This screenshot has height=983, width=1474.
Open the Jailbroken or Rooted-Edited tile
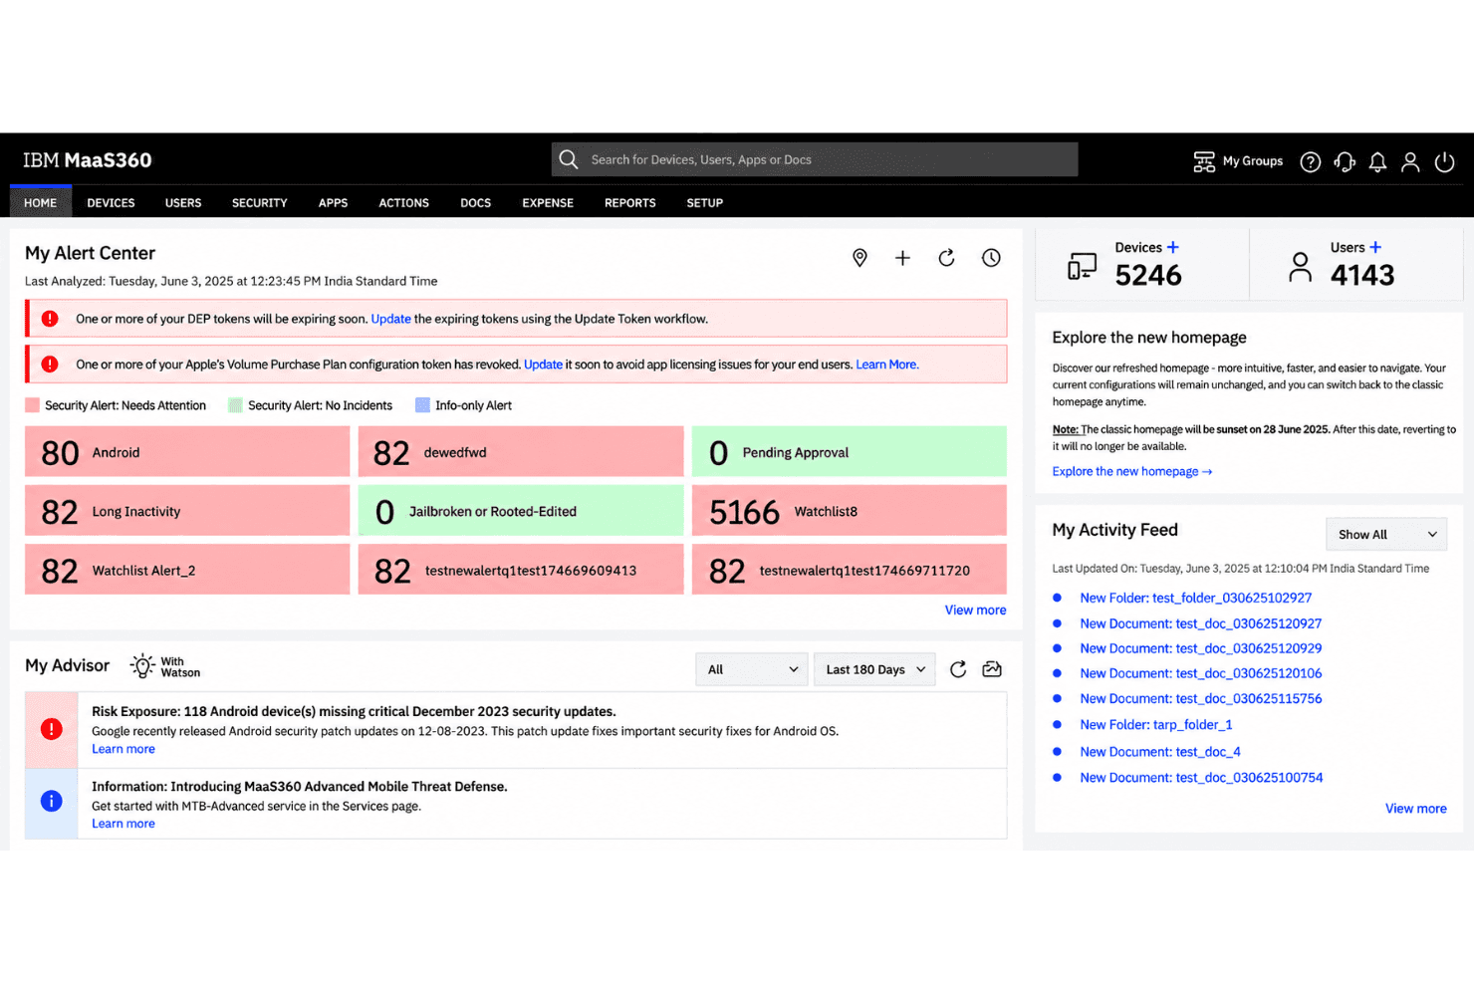pos(521,511)
